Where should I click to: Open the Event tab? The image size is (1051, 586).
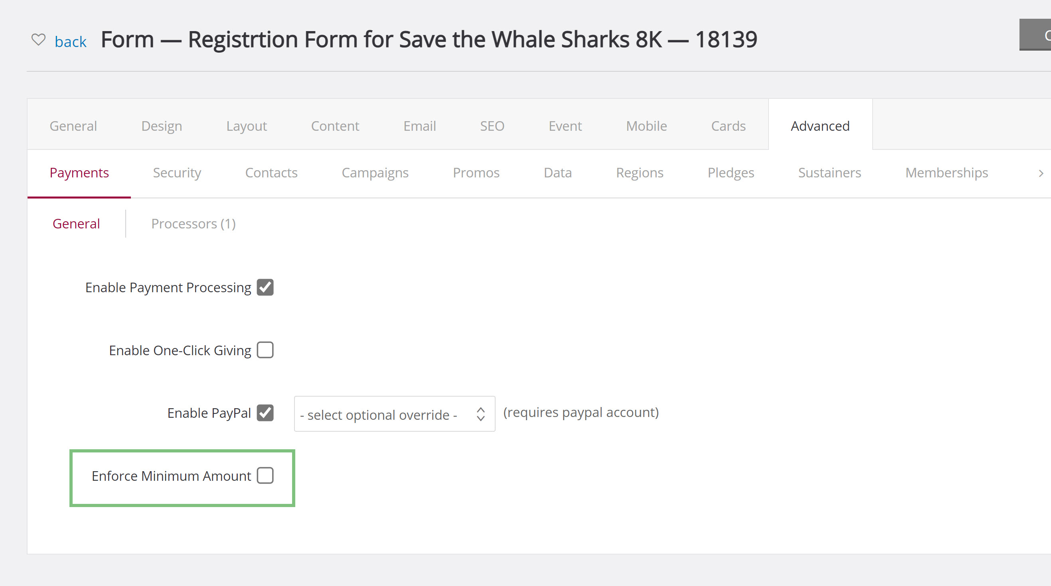[565, 126]
